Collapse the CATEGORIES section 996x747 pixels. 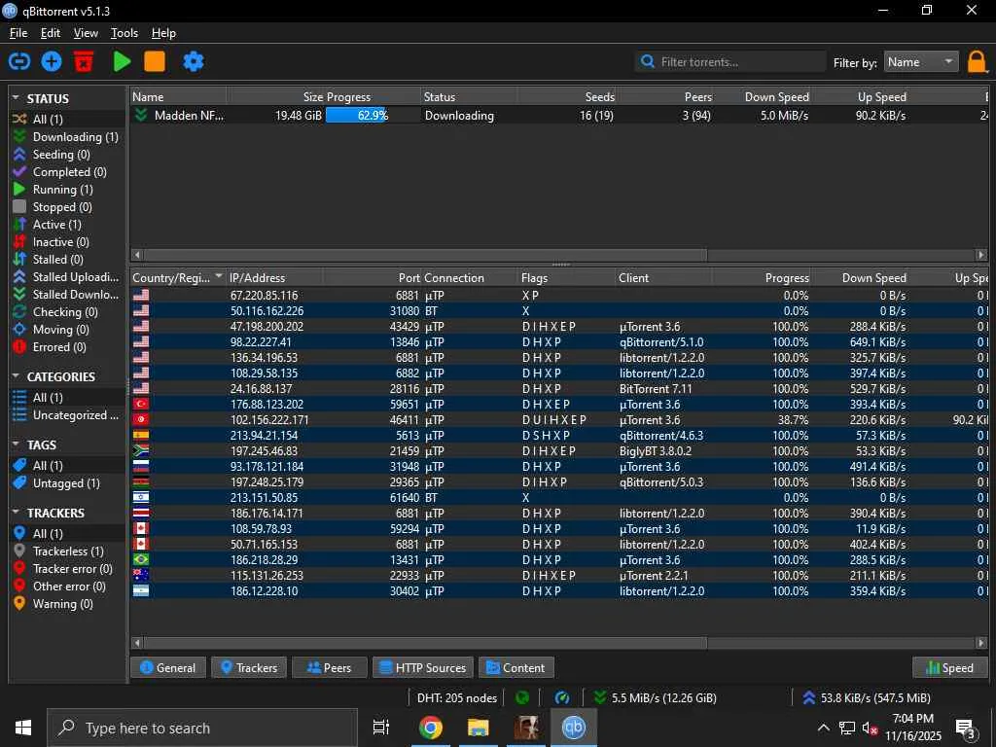click(x=16, y=376)
